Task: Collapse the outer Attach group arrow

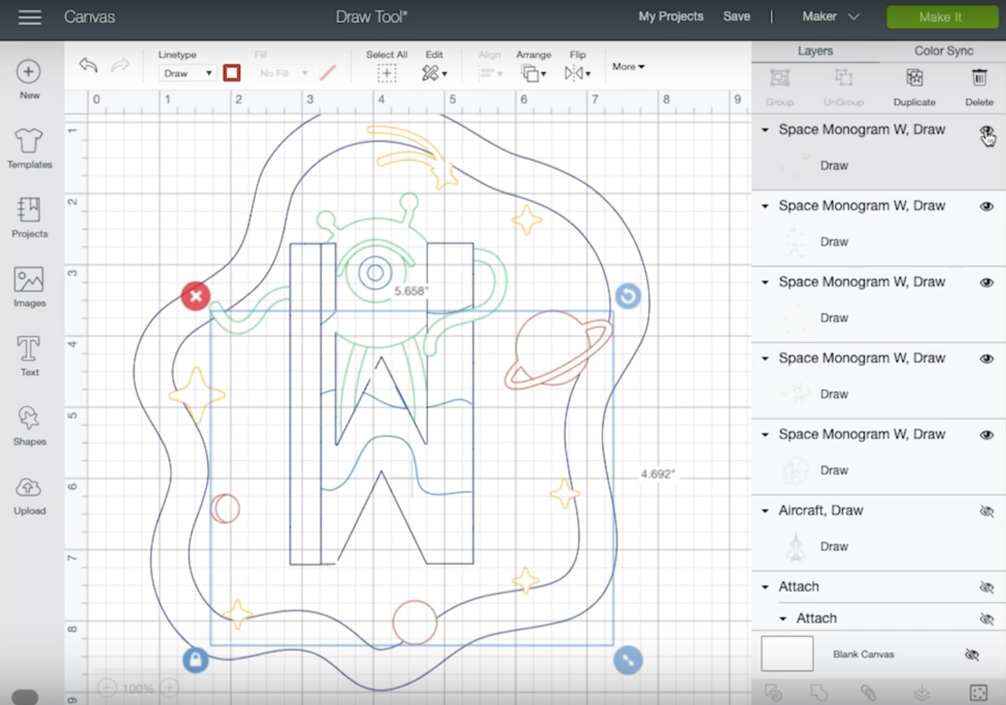Action: point(765,587)
